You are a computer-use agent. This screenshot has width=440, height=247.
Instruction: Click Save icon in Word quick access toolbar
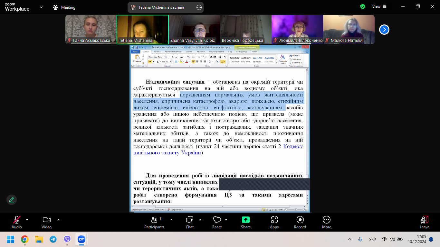(137, 48)
